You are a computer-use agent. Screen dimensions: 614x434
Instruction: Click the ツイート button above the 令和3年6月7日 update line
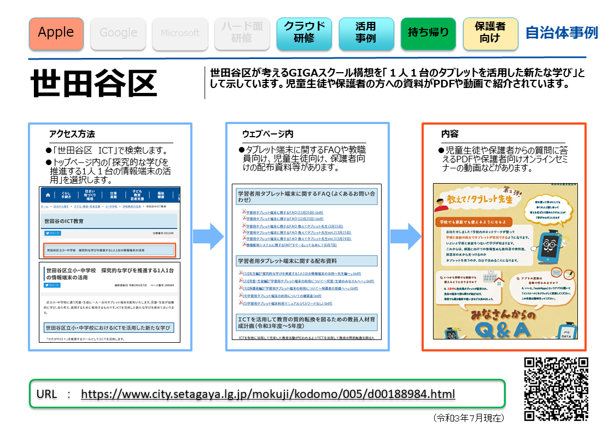pos(52,285)
